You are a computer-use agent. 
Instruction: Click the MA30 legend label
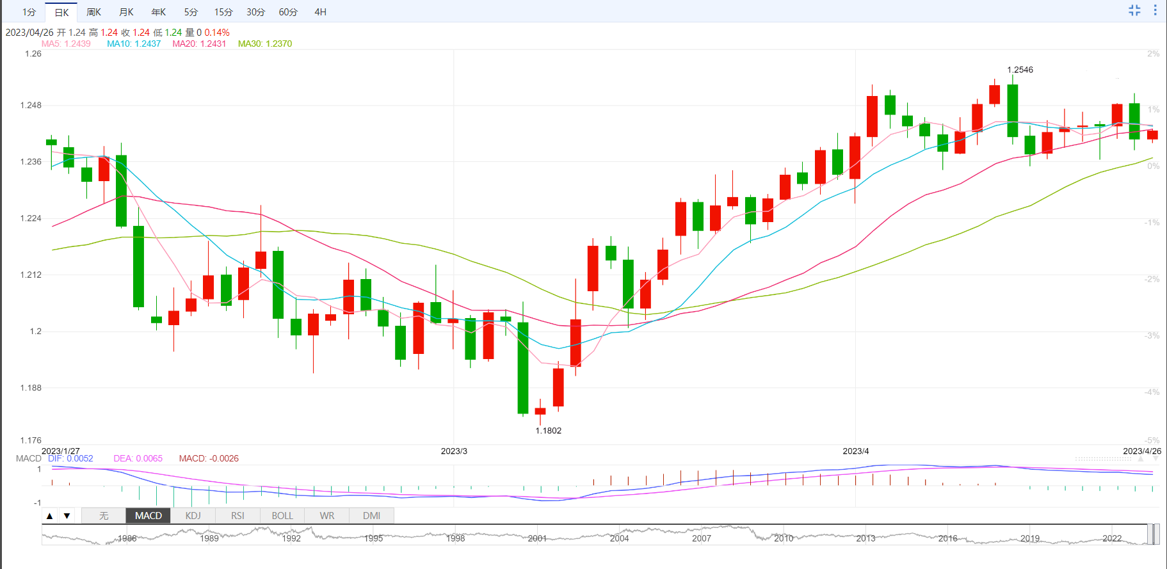[x=265, y=44]
